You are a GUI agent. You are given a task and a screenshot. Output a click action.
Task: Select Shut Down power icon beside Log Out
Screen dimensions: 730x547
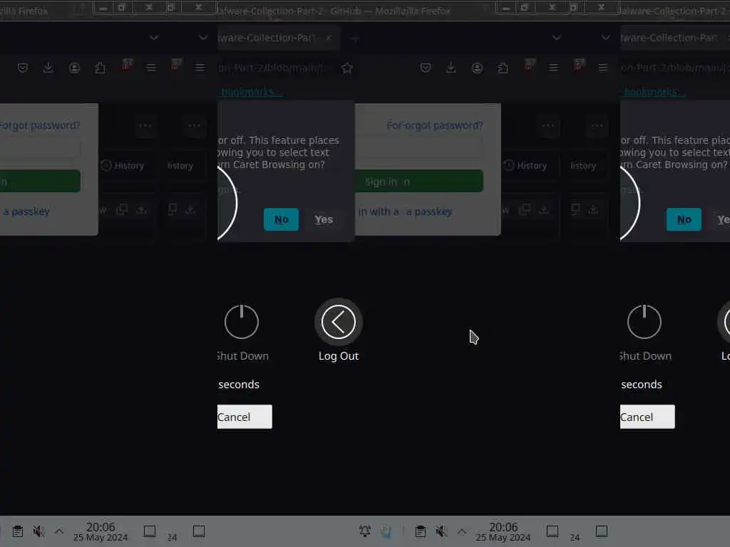[x=241, y=322]
